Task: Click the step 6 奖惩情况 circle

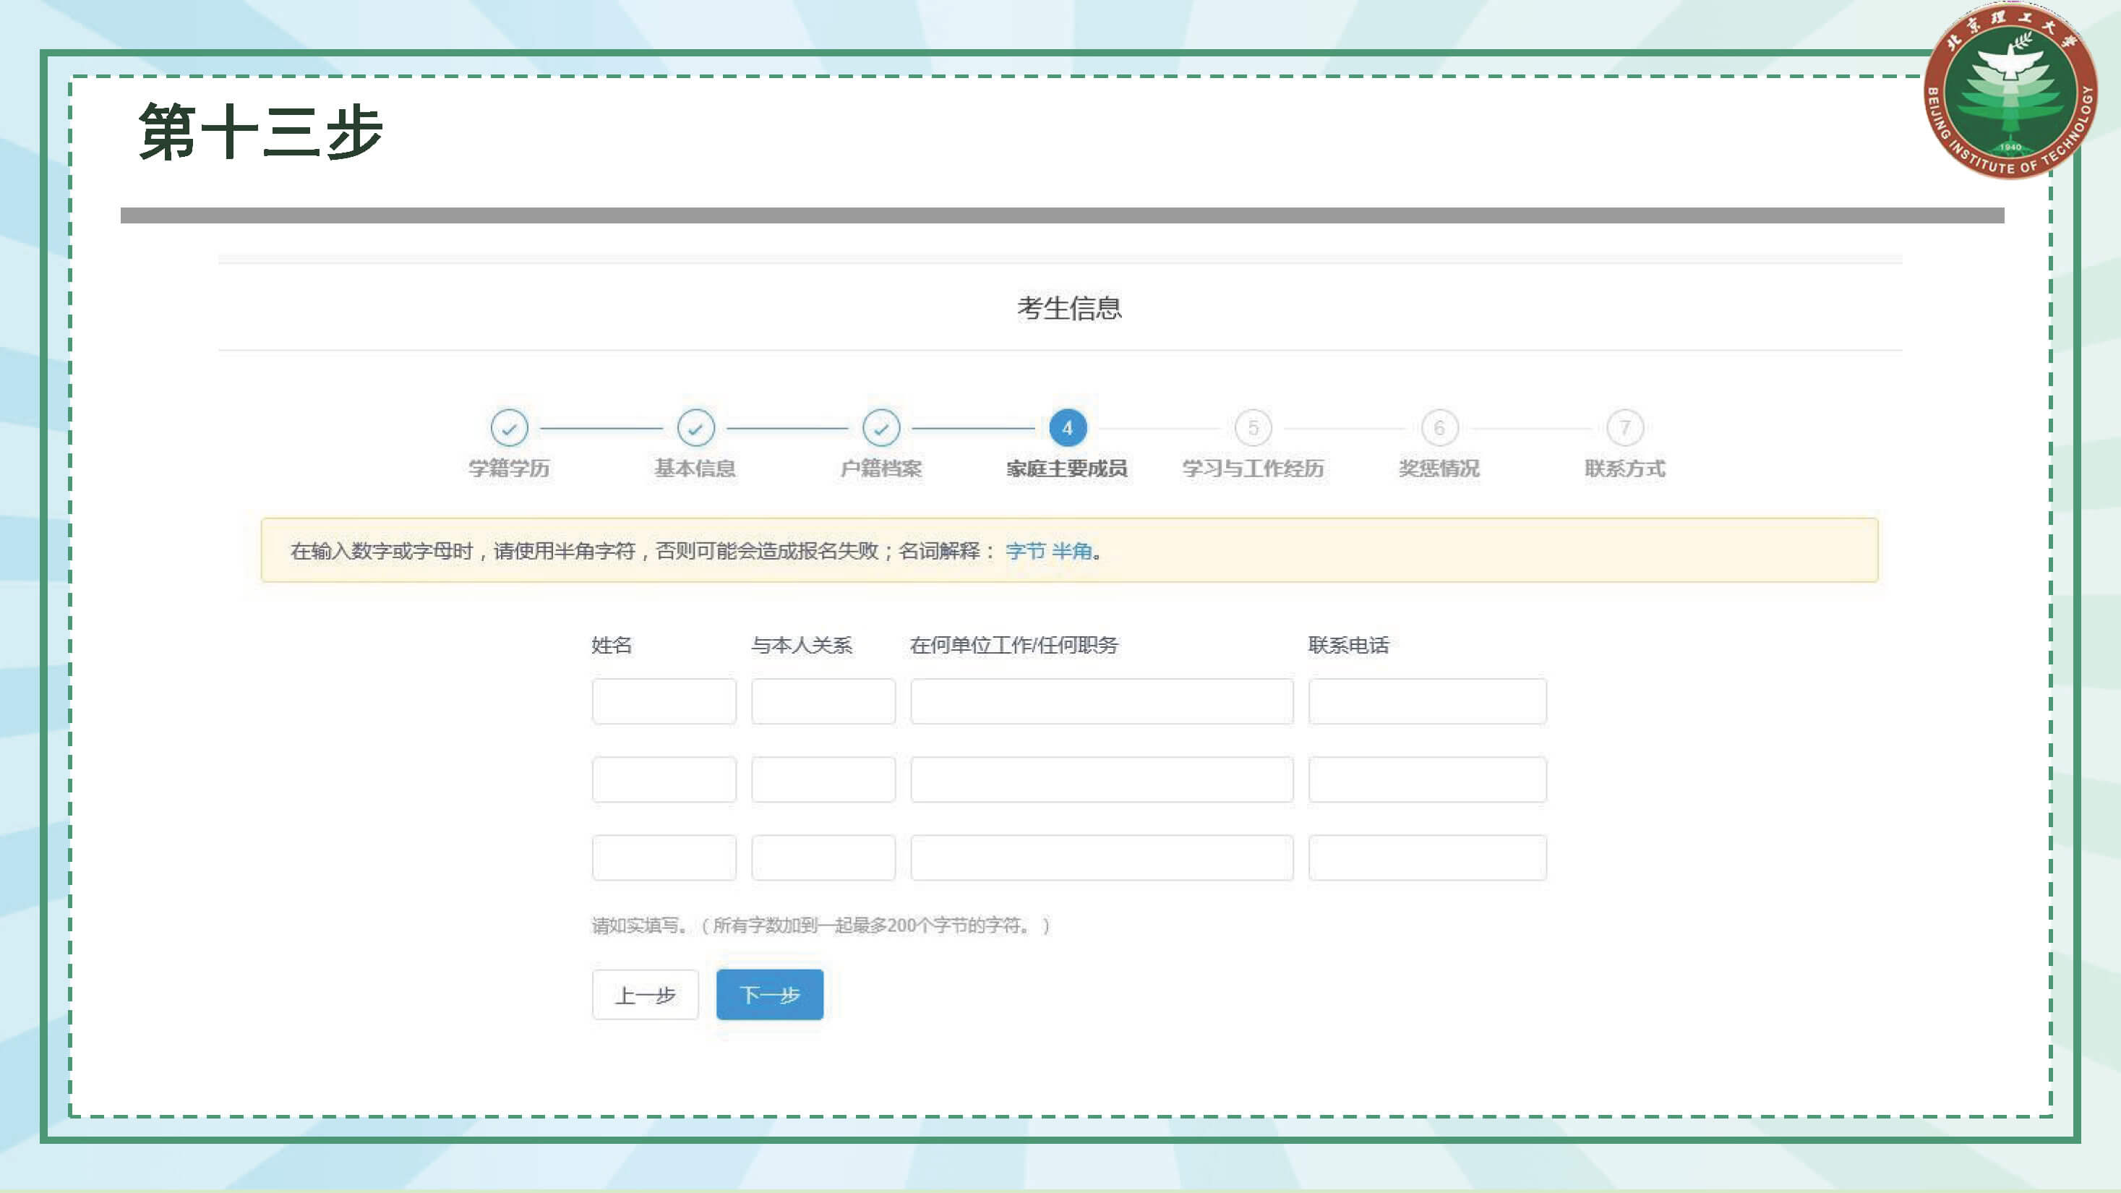Action: pyautogui.click(x=1439, y=428)
